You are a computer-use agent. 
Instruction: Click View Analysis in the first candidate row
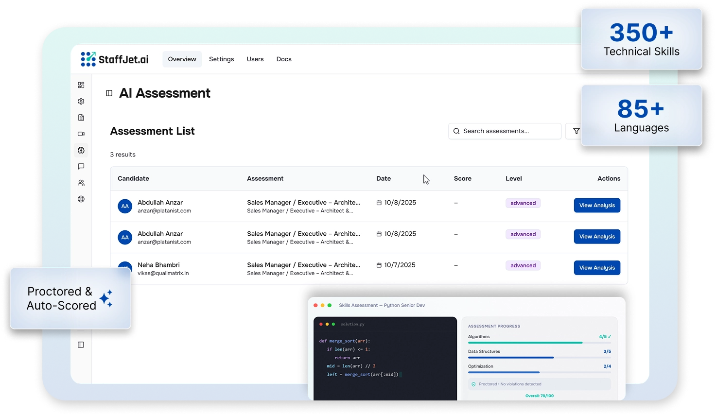point(596,206)
